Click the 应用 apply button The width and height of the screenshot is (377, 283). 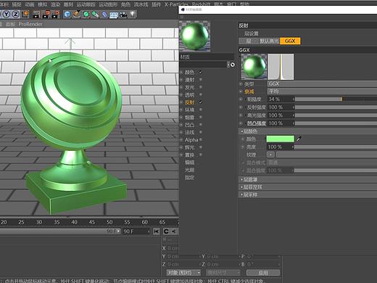point(263,273)
